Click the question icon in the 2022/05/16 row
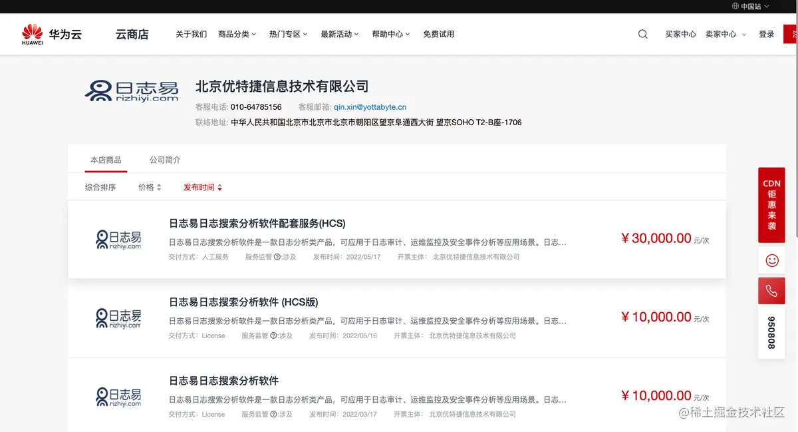The width and height of the screenshot is (798, 432). (274, 335)
